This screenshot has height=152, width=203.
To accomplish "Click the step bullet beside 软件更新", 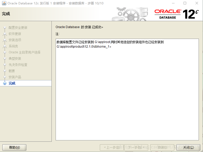I will click(x=5, y=34).
